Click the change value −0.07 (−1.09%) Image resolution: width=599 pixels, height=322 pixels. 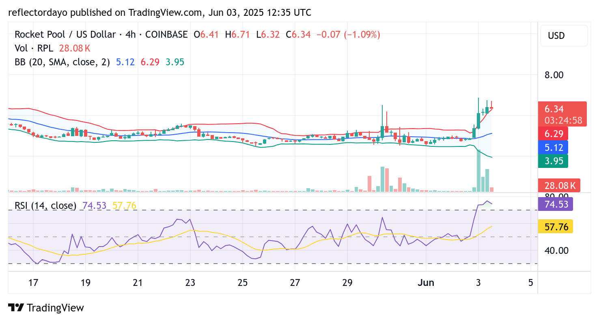[x=348, y=34]
